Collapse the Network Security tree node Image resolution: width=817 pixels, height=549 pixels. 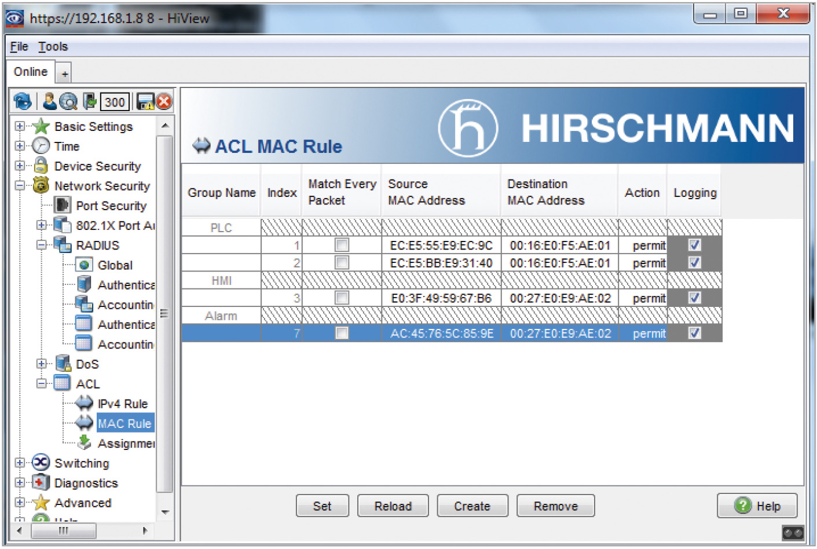click(20, 185)
